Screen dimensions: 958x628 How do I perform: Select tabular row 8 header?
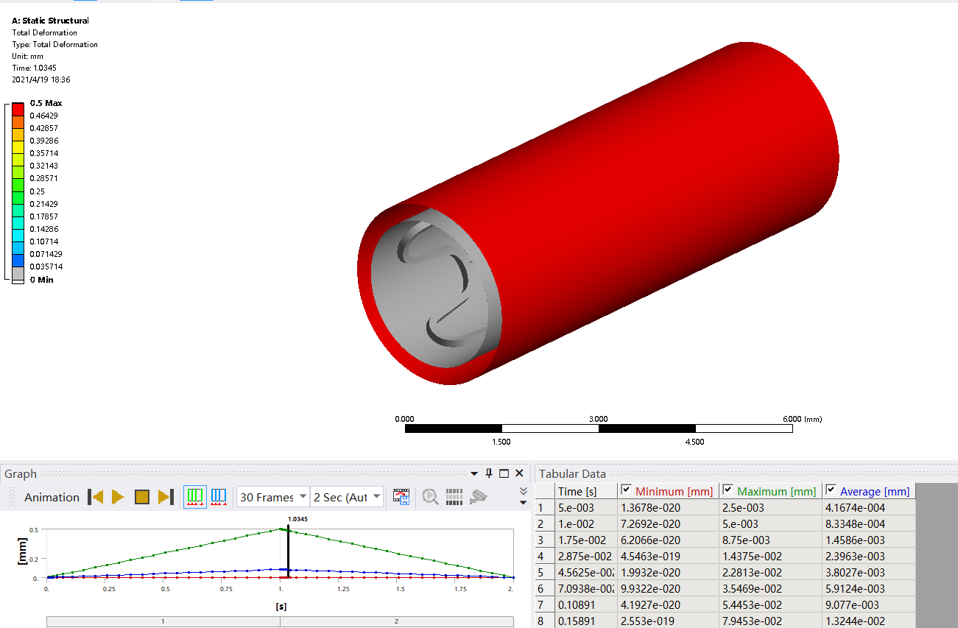coord(545,621)
